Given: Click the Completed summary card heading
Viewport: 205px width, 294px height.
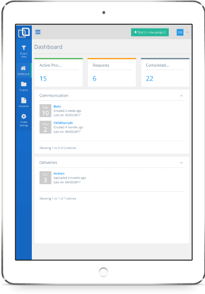Looking at the screenshot, I should point(157,65).
